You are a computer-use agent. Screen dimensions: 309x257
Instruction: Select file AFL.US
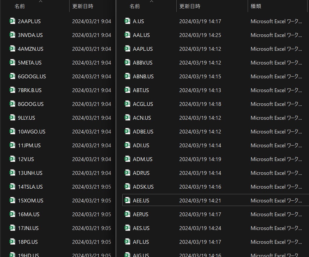point(141,242)
